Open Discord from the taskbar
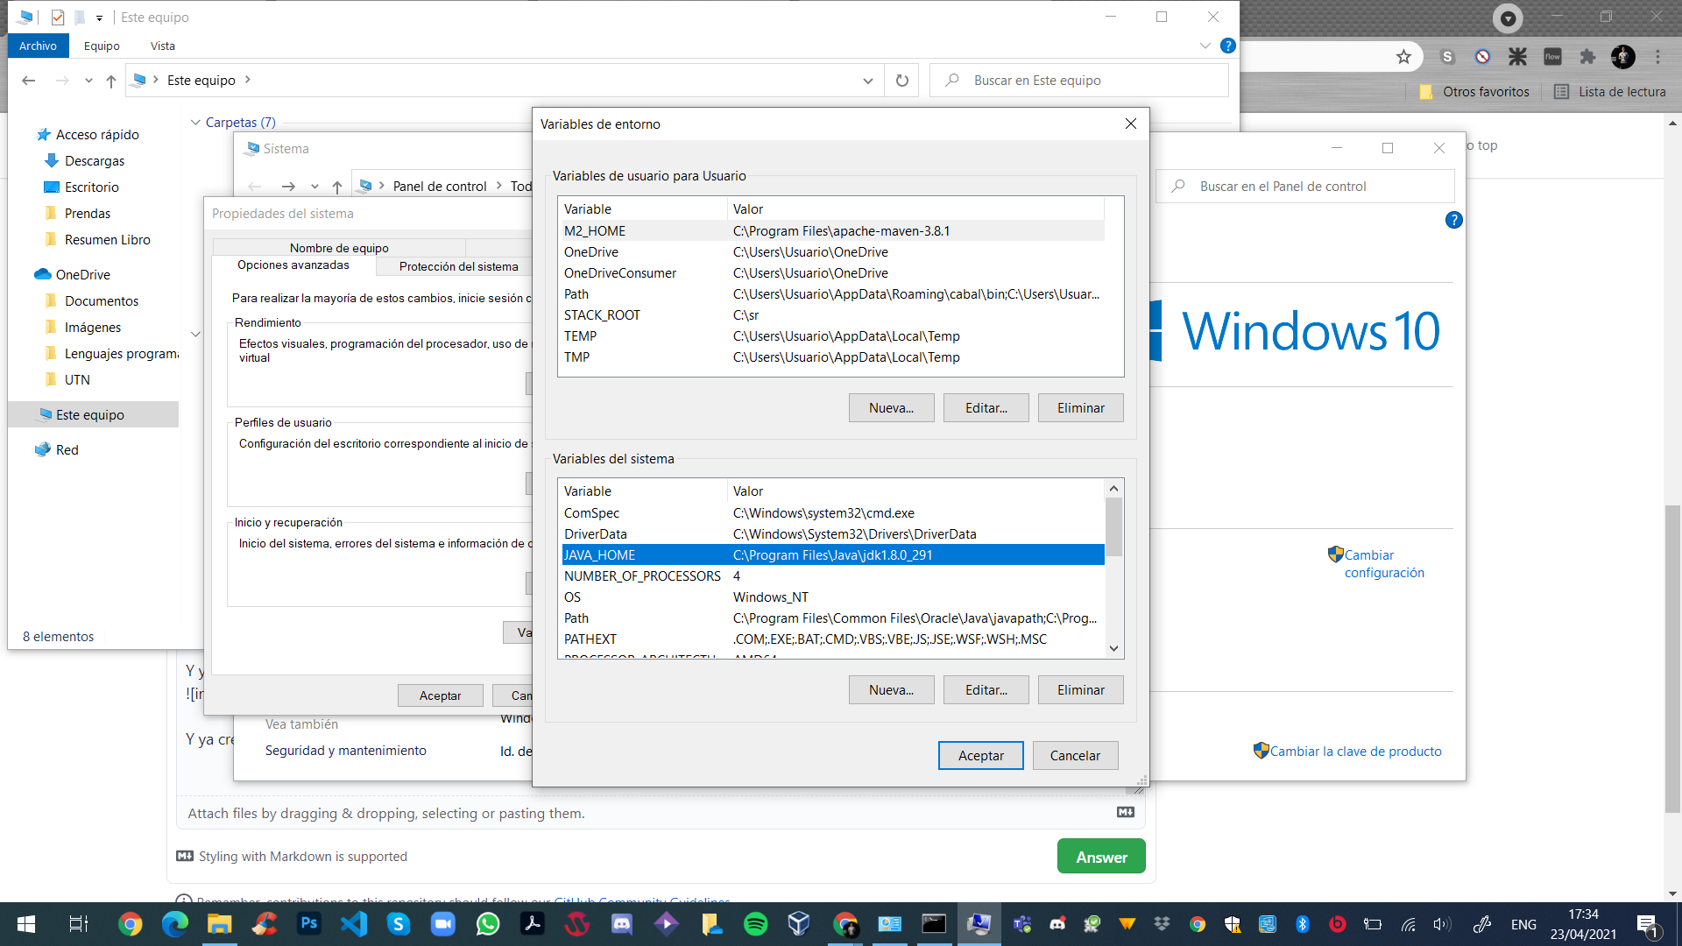The image size is (1682, 946). (621, 924)
